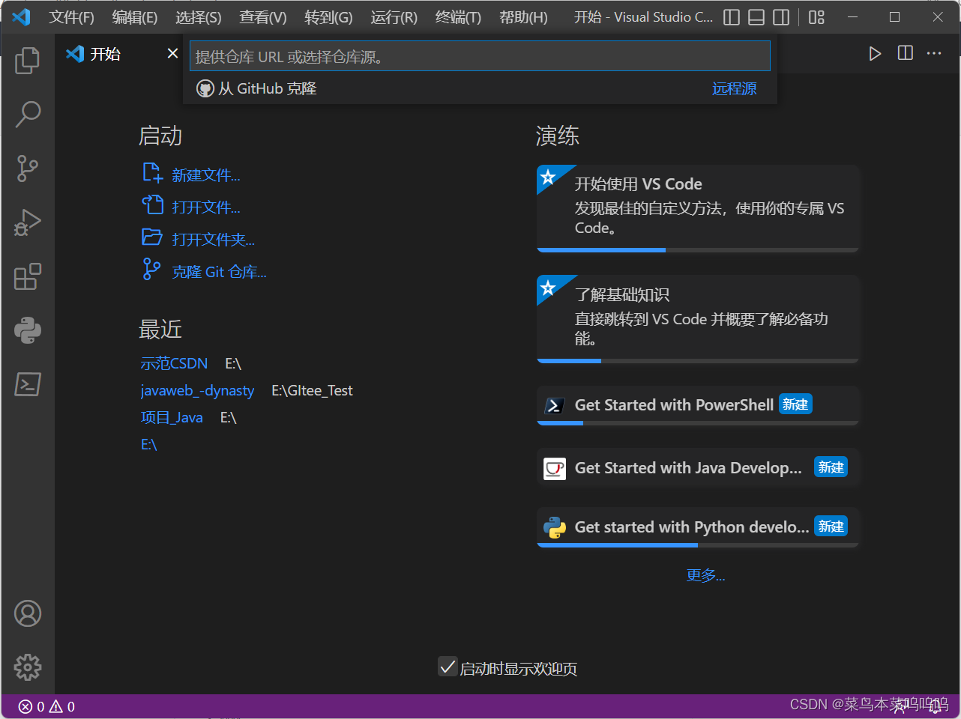Viewport: 961px width, 719px height.
Task: Click git branch icon beside 克隆 Git 仓库
Action: 152,269
